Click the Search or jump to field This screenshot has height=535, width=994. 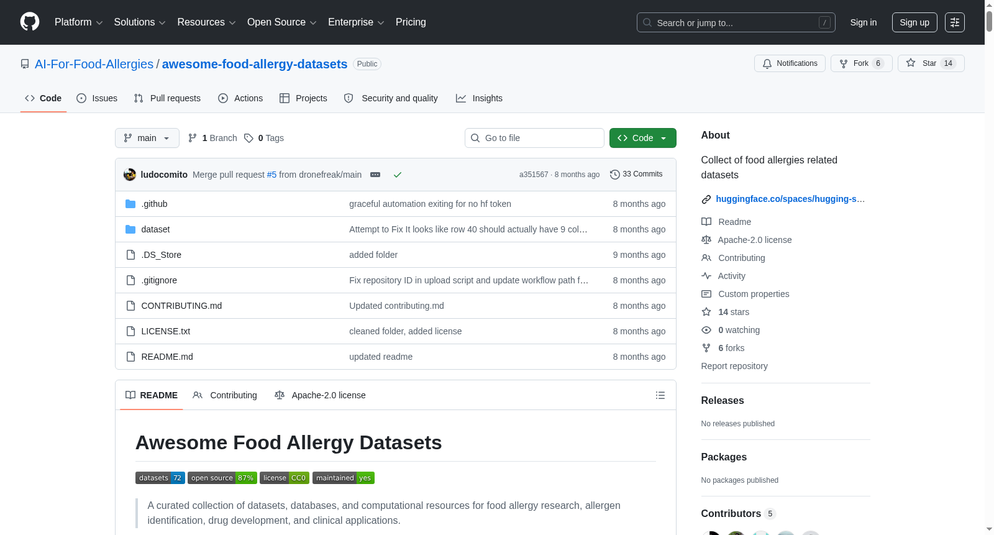[736, 22]
